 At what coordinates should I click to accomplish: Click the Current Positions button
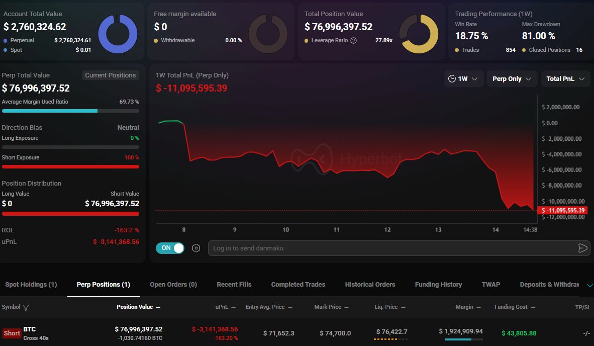tap(110, 75)
